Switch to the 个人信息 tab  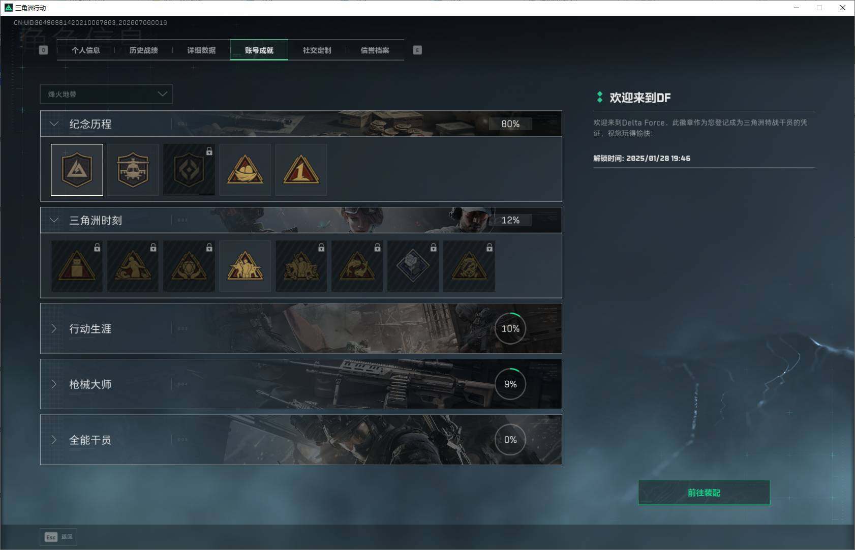coord(86,50)
